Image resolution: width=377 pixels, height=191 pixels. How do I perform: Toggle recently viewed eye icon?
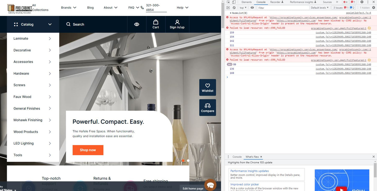pos(137,24)
